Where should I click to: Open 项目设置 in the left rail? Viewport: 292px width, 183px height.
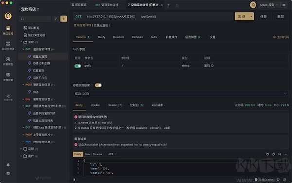[8, 77]
